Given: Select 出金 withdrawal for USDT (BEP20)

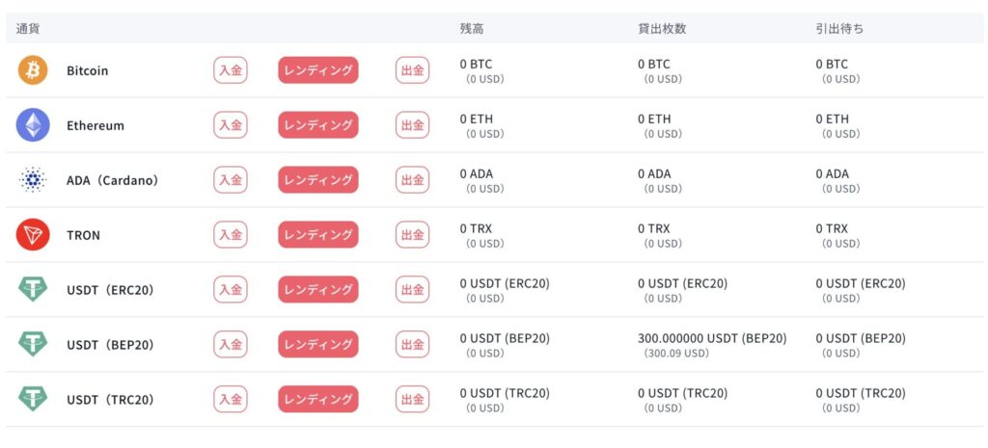Looking at the screenshot, I should [413, 344].
